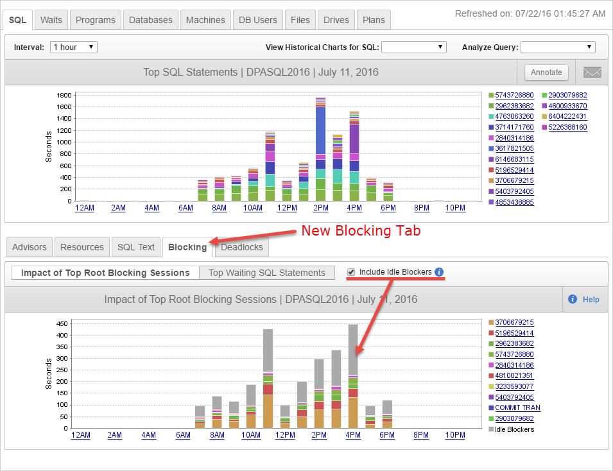The width and height of the screenshot is (613, 471).
Task: Click the 2PM bar in top SQL chart
Action: tap(320, 150)
